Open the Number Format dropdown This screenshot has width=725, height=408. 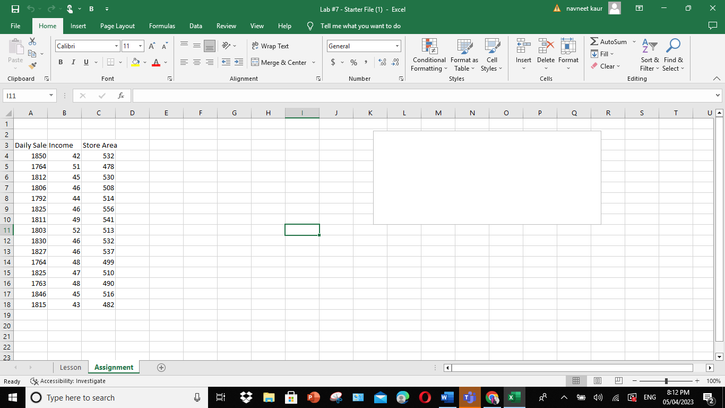364,46
